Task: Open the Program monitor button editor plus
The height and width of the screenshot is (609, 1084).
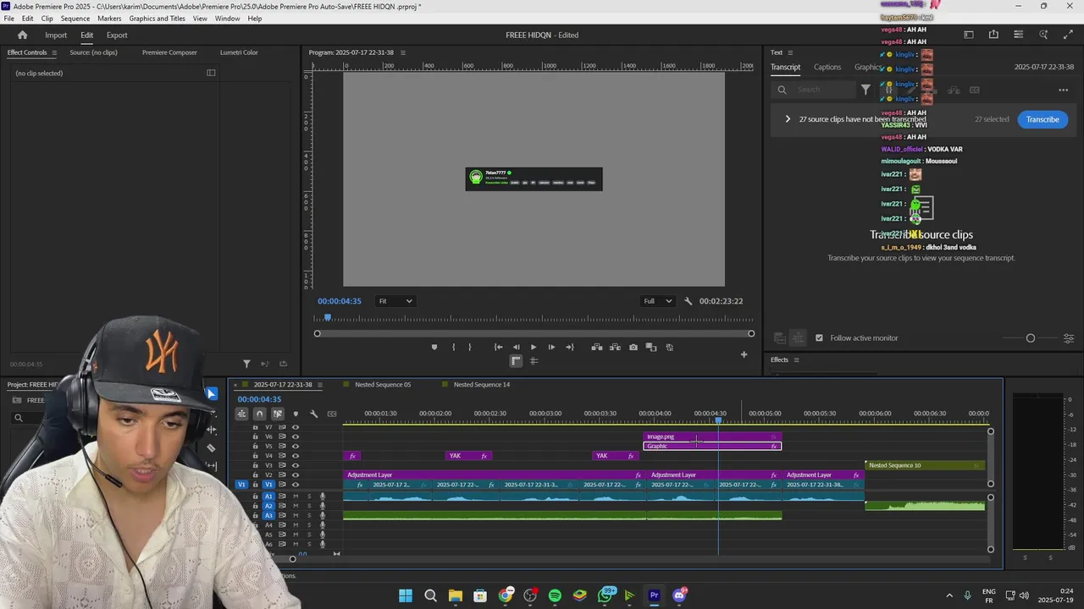Action: click(x=744, y=354)
